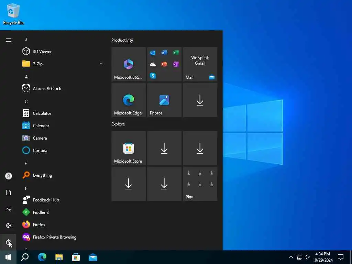This screenshot has width=352, height=264.
Task: Open Skype in Office tile folder
Action: pyautogui.click(x=153, y=76)
